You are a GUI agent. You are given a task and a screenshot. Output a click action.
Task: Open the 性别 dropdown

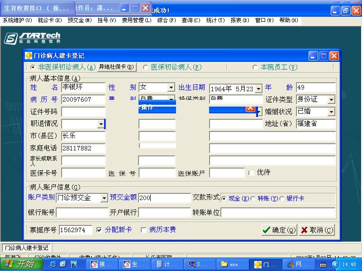coord(171,88)
